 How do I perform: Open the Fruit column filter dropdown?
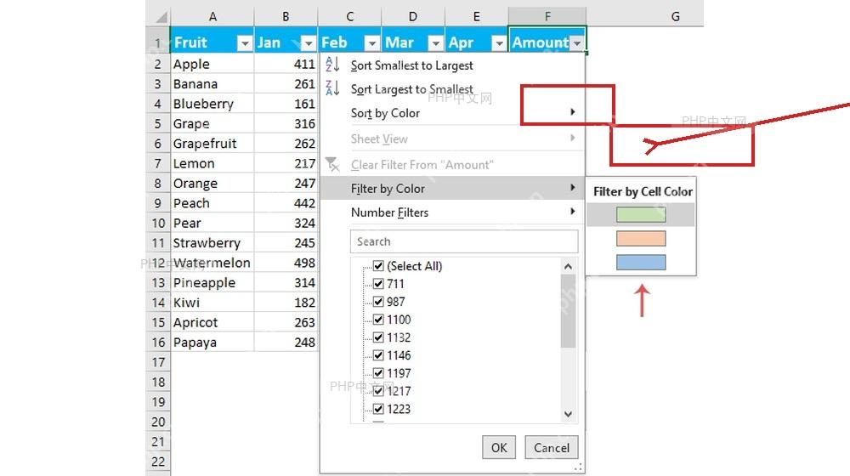pos(245,42)
